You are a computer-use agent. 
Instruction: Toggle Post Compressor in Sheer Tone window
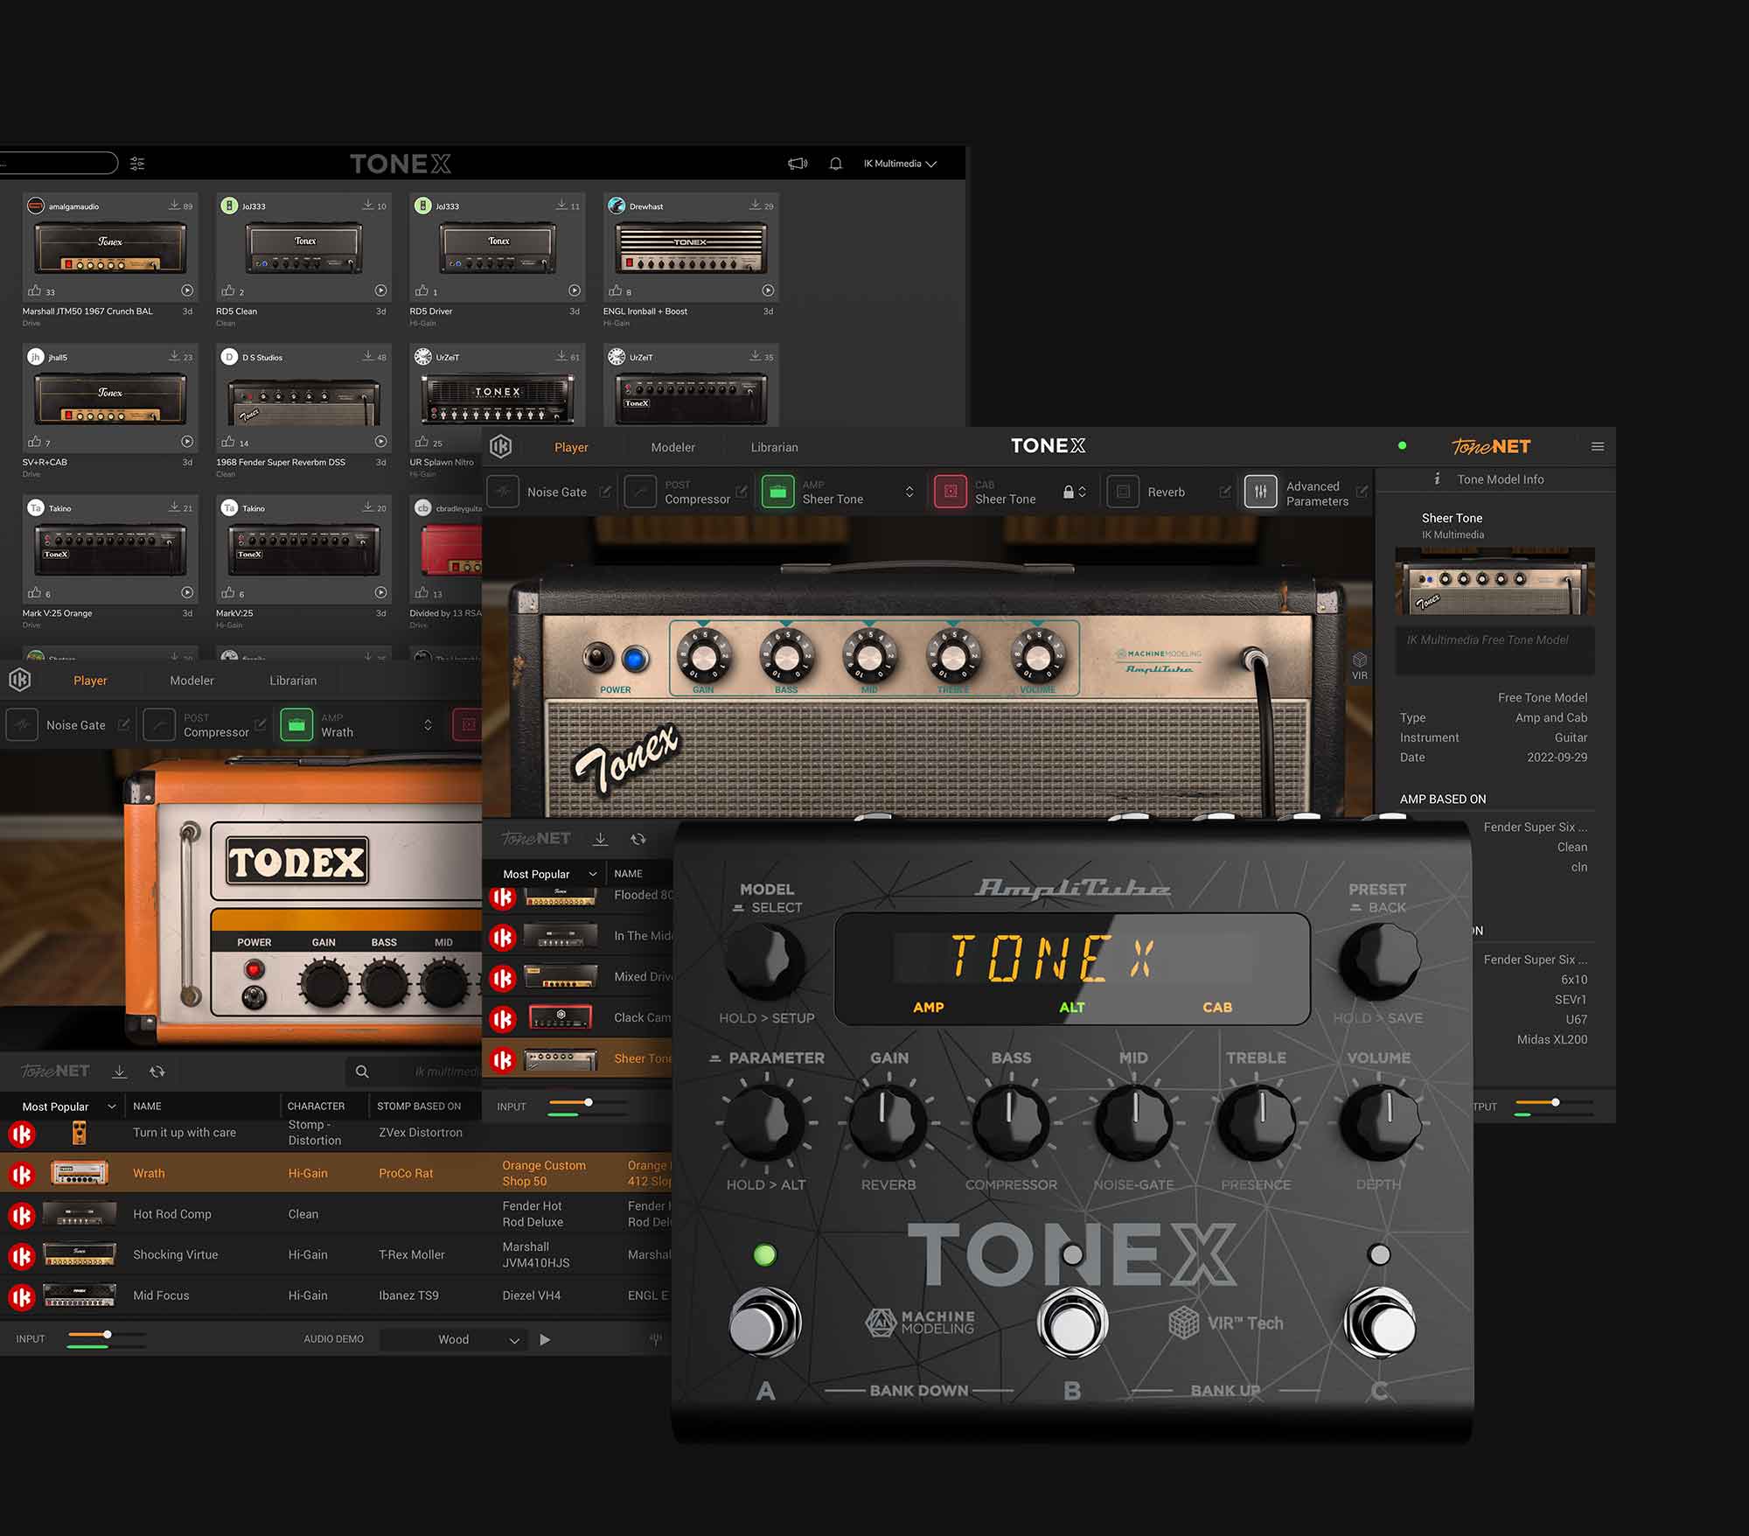coord(640,492)
